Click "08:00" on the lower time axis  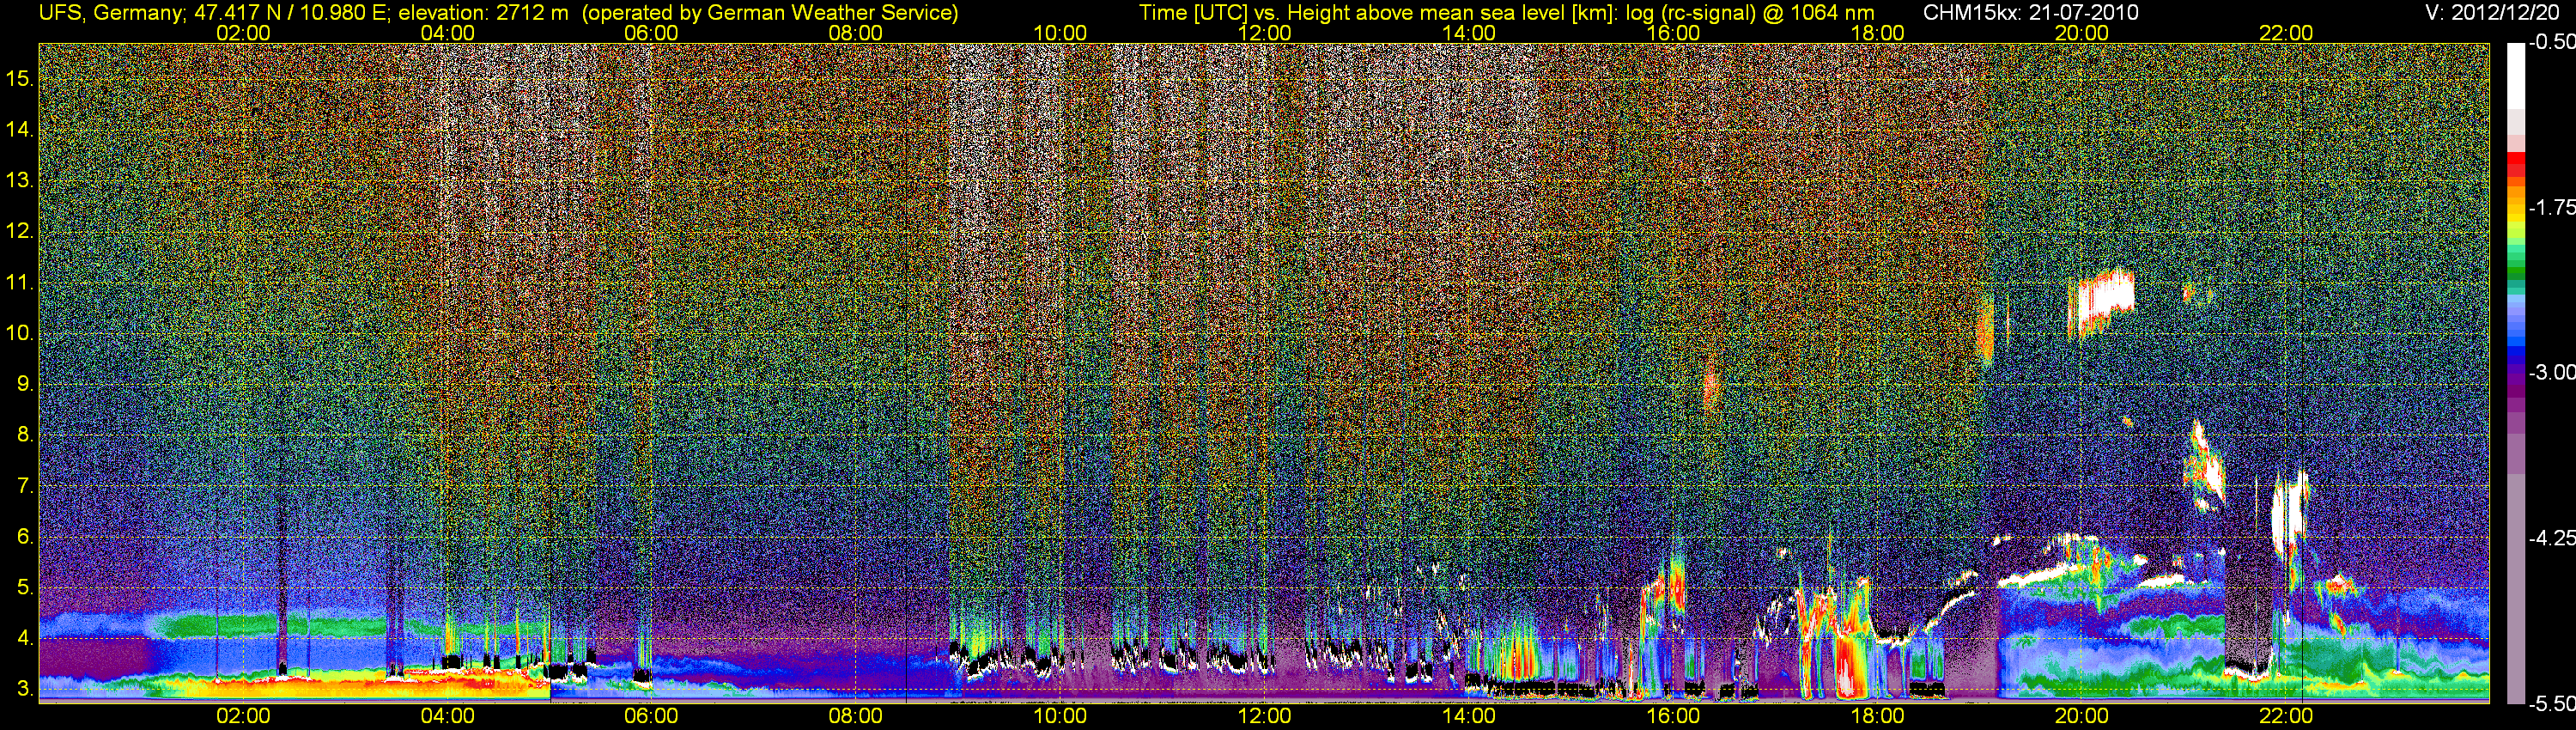pos(856,716)
